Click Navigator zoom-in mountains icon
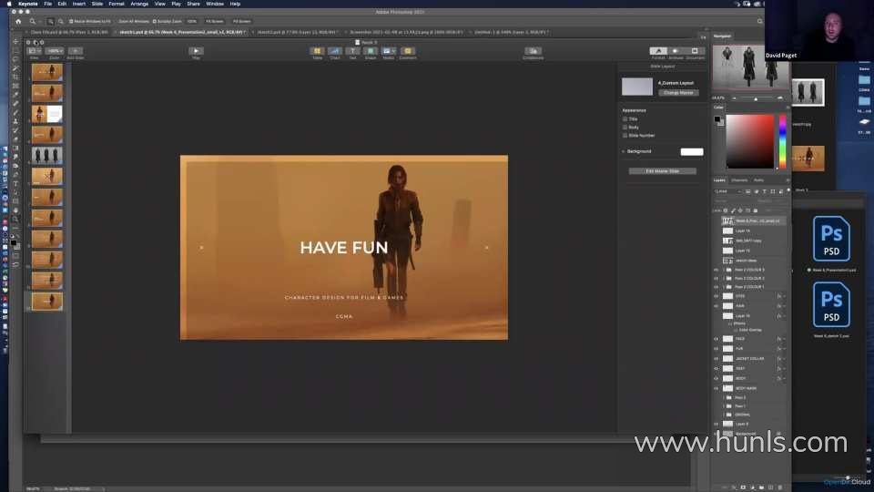 (x=779, y=98)
